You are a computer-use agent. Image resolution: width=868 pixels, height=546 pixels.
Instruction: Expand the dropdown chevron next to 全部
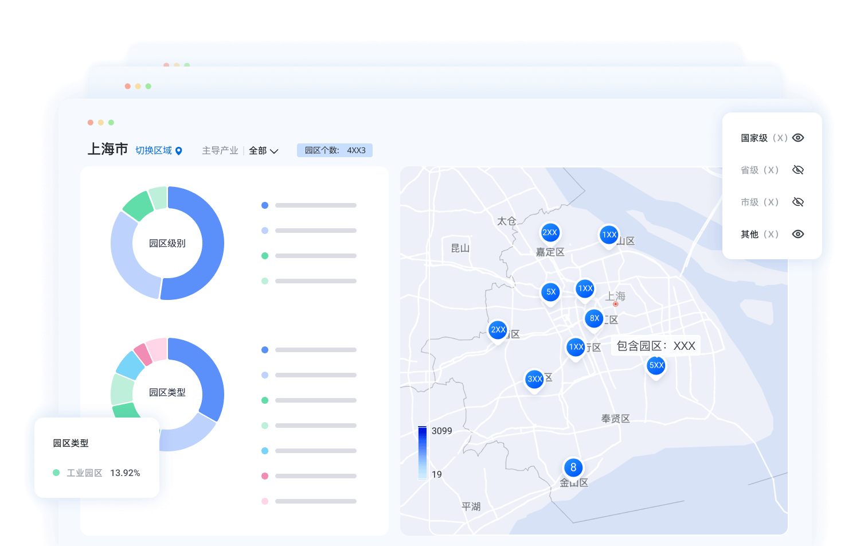point(274,151)
